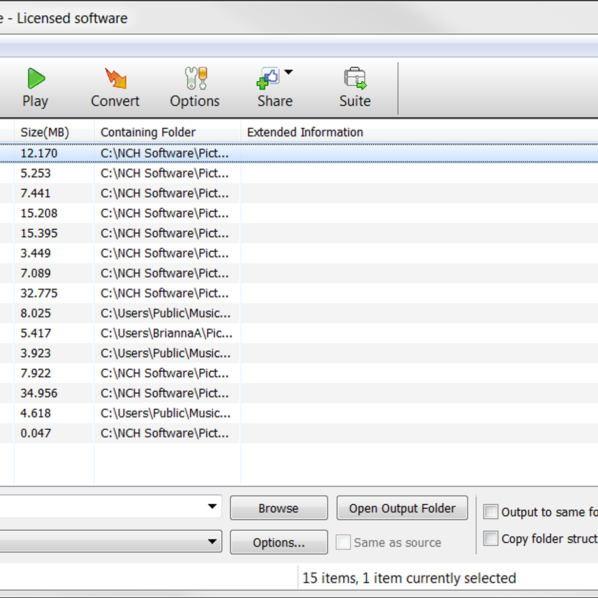The height and width of the screenshot is (598, 598).
Task: Expand the output format dropdown
Action: tap(212, 542)
